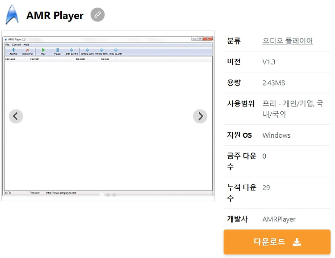Click AMR to MP3 icon in the screenshot
The height and width of the screenshot is (258, 335).
tap(71, 51)
